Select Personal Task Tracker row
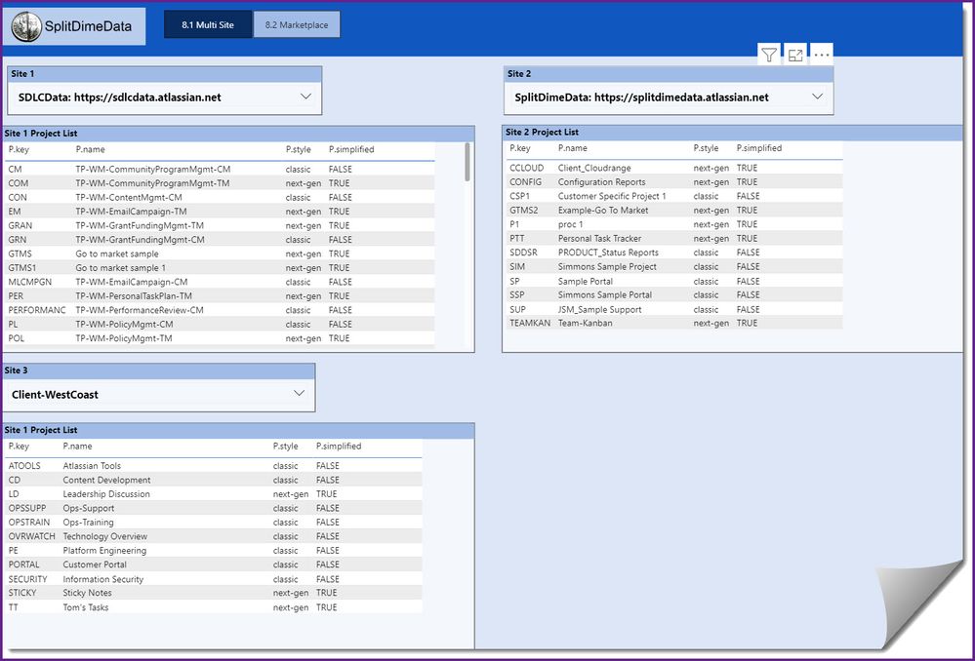 coord(674,239)
